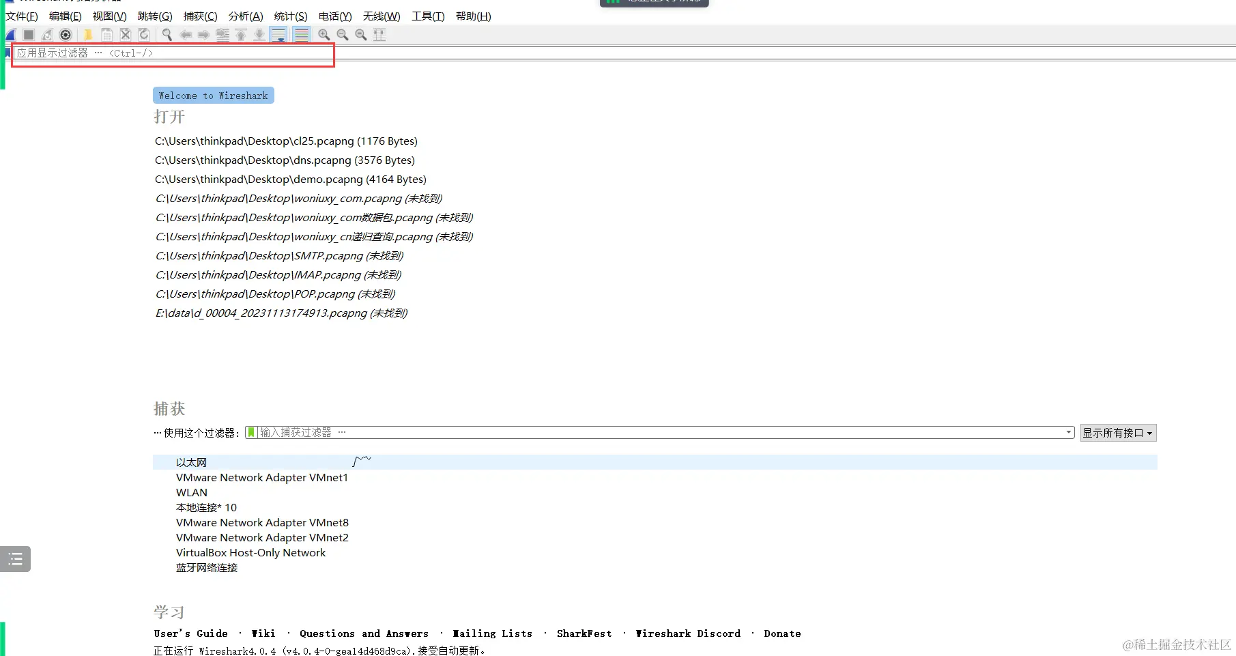Select VMware Network Adapter VMnet2 interface
Viewport: 1236px width, 656px height.
pos(262,538)
